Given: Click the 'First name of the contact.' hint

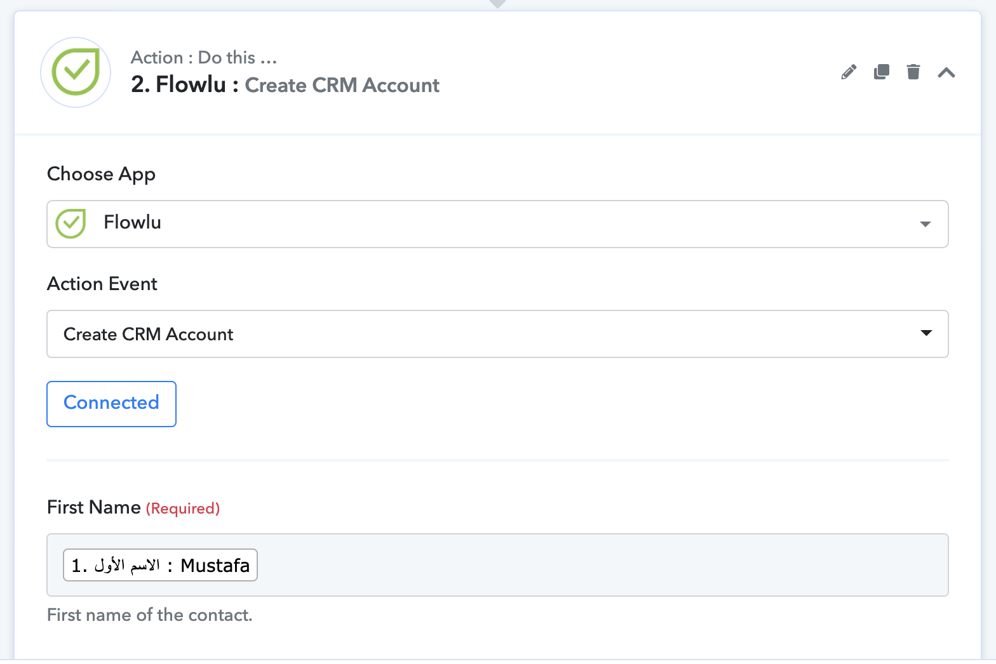Looking at the screenshot, I should point(150,615).
